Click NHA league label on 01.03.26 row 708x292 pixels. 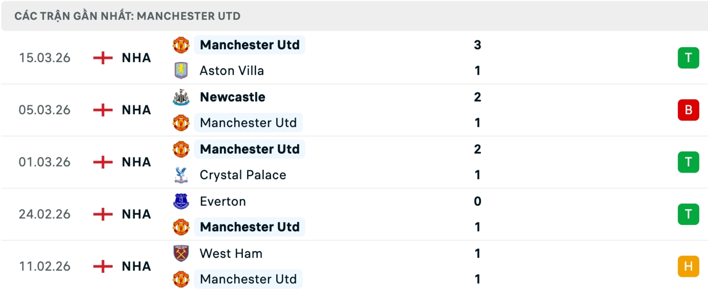(136, 162)
